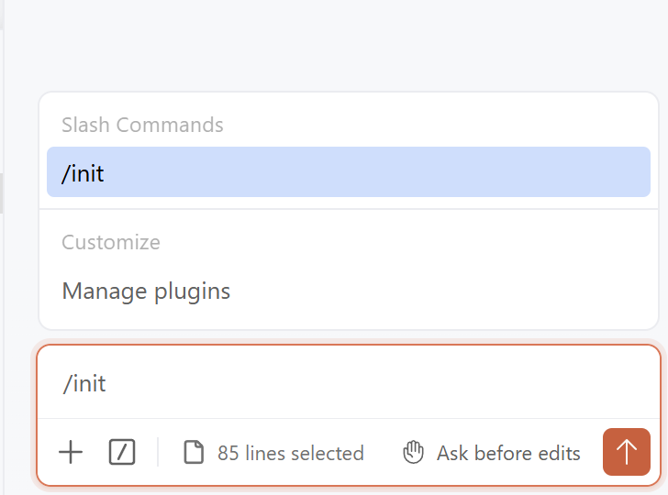Screen dimensions: 668x495
Task: Click the plus icon to add context
Action: [x=71, y=452]
